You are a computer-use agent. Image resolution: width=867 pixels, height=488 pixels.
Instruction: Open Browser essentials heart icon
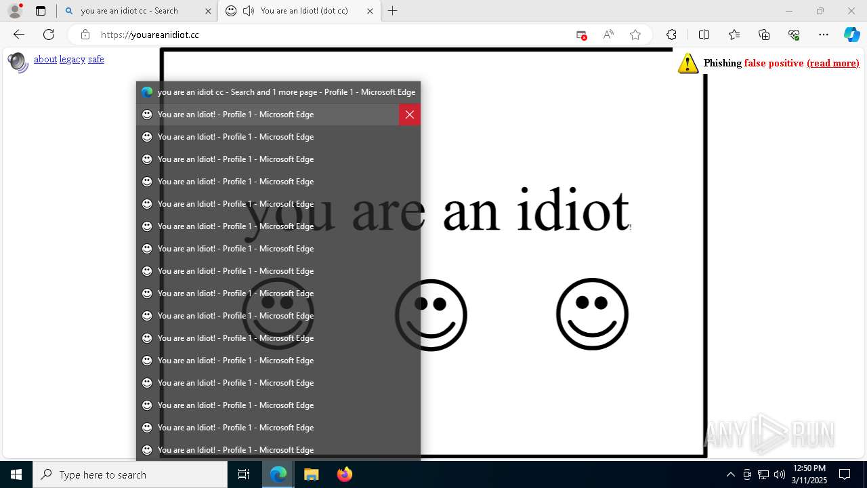click(x=794, y=35)
